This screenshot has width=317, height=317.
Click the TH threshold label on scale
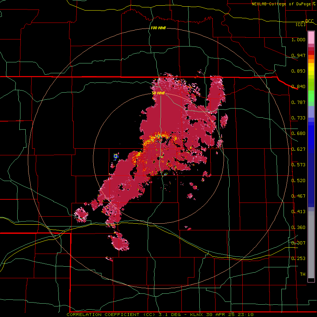point(303,274)
